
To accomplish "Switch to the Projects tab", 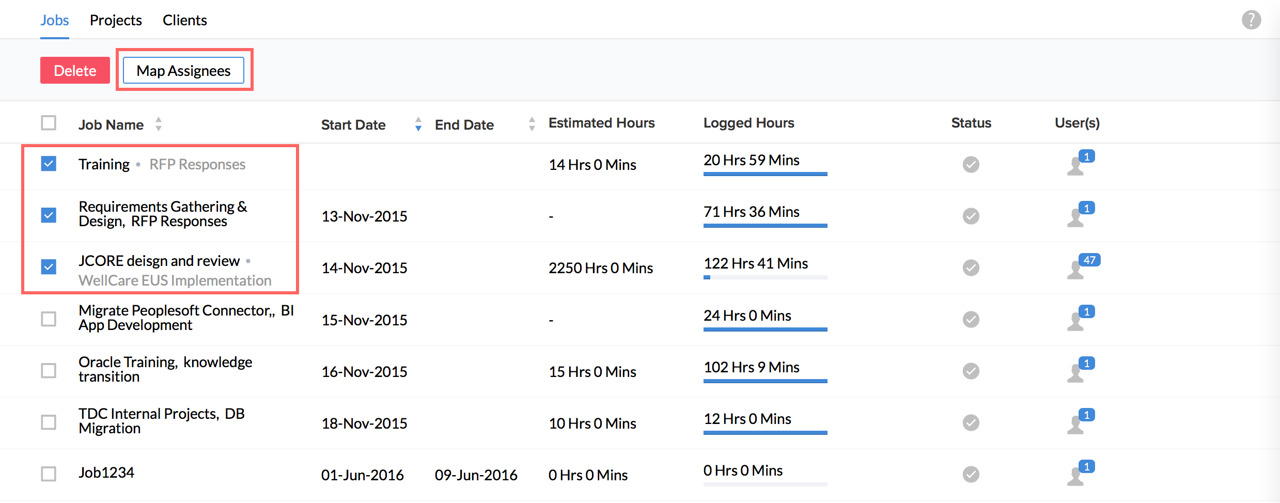I will pos(116,20).
